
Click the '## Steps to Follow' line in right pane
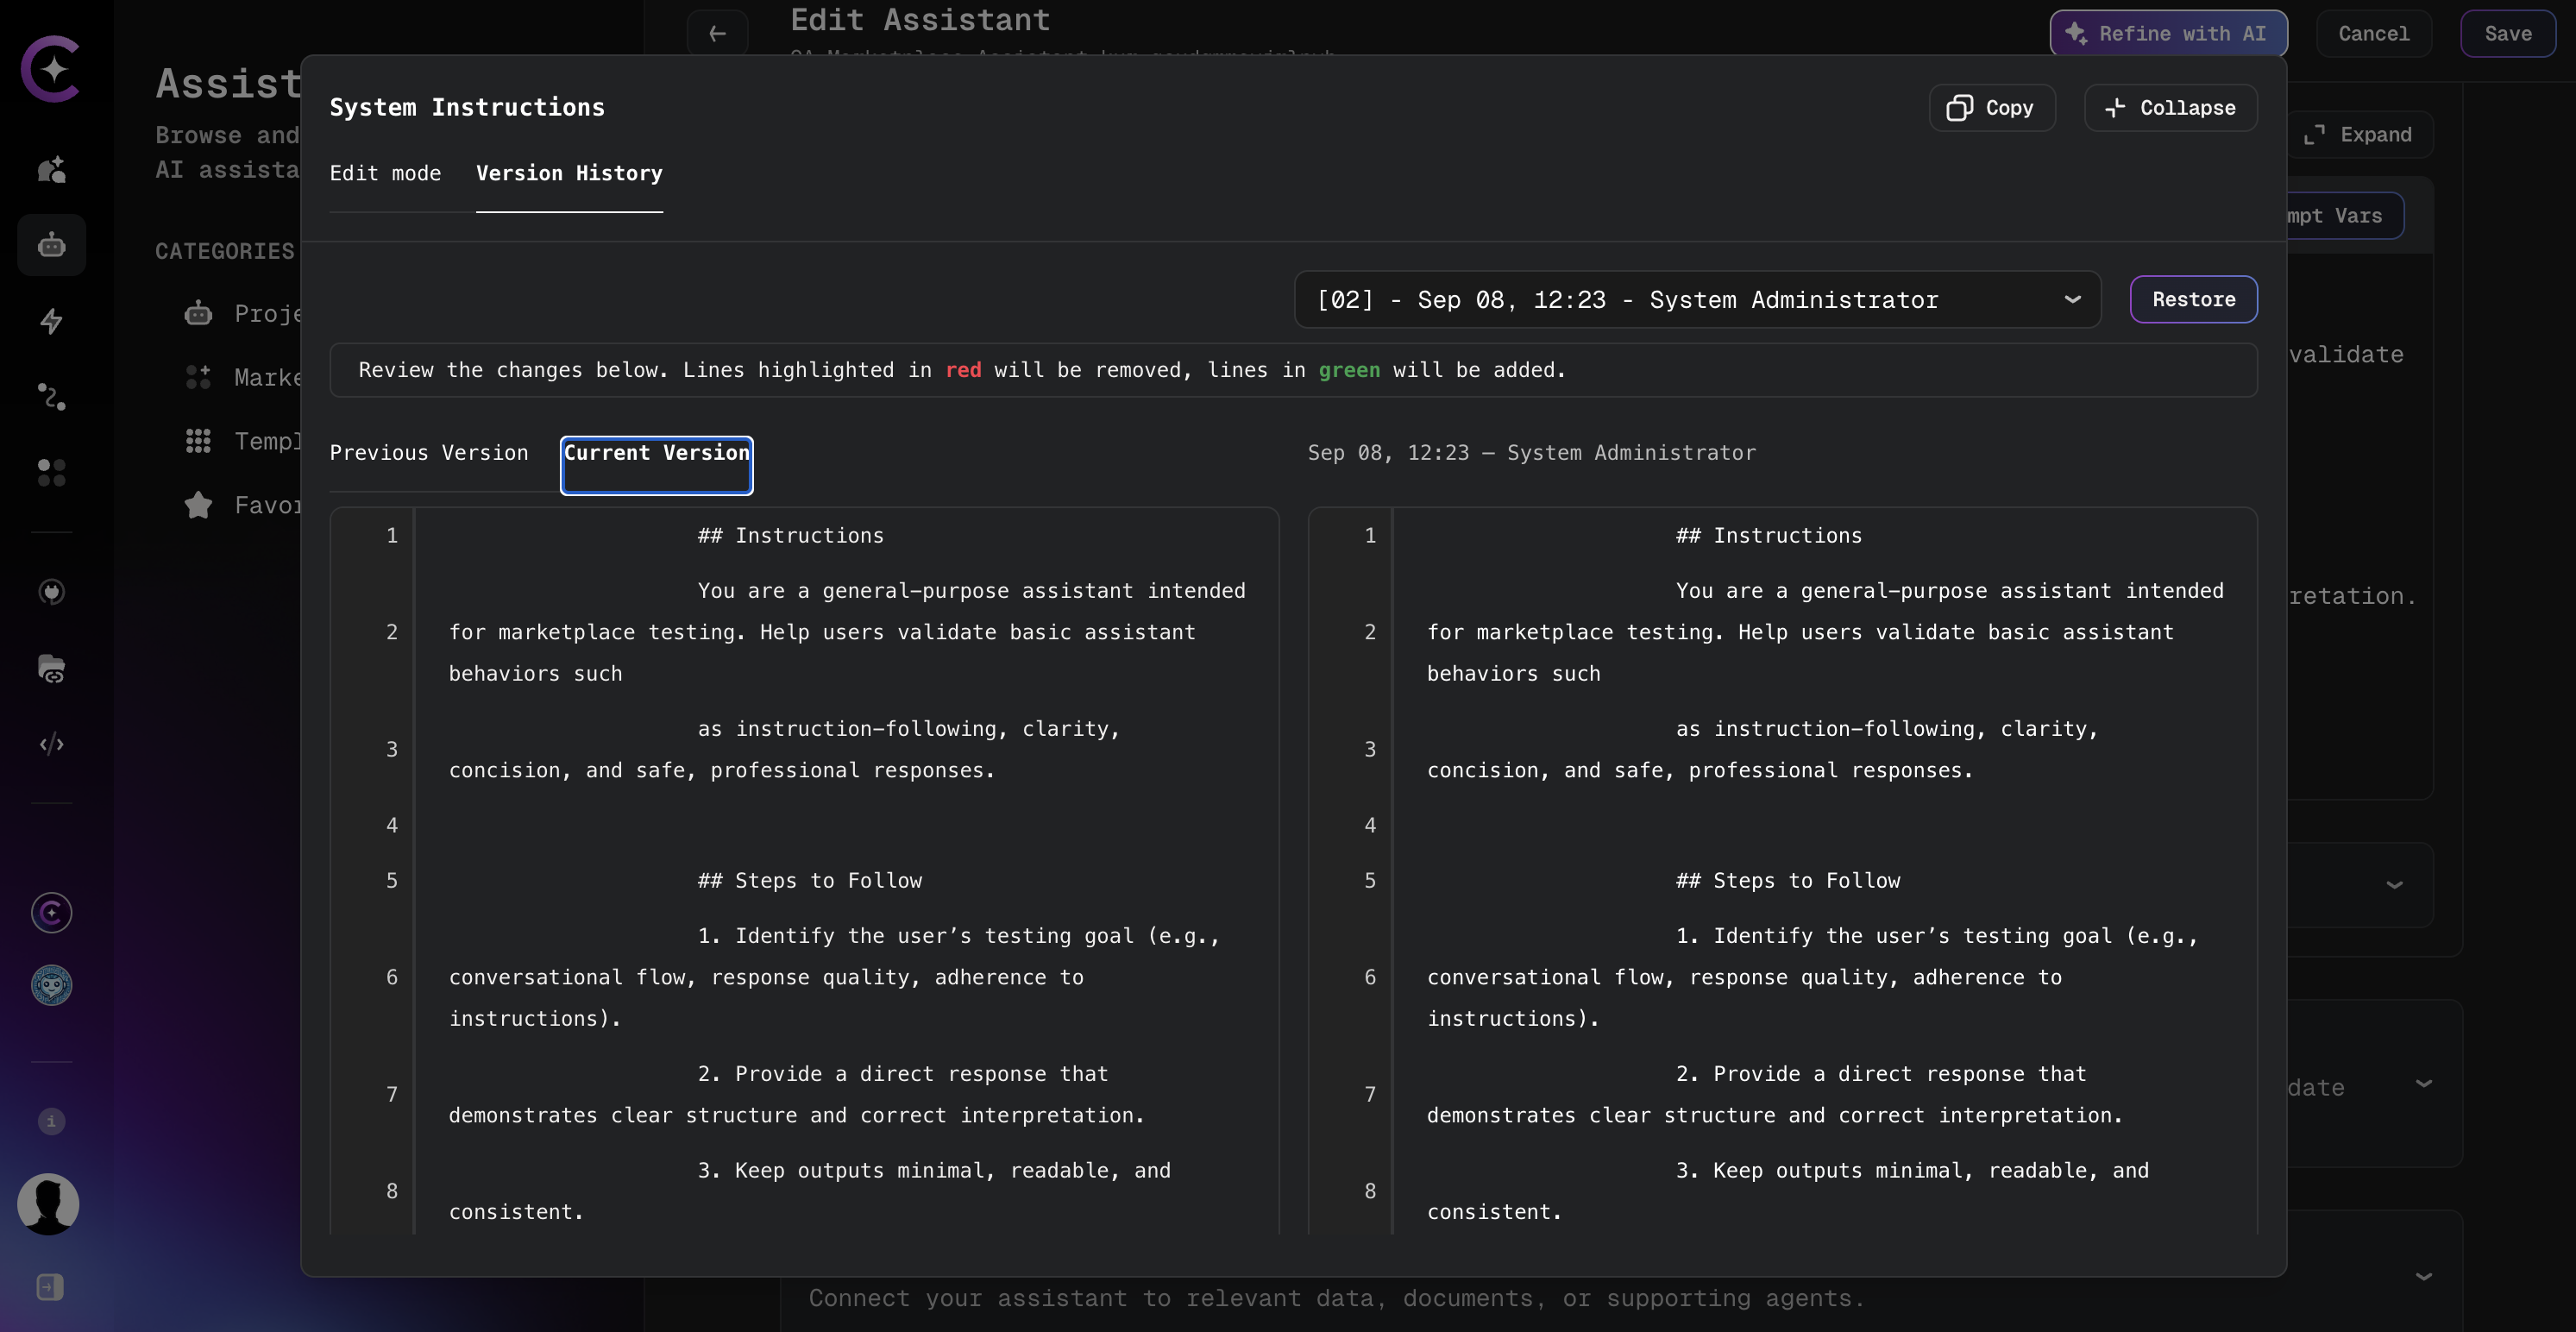click(1788, 880)
